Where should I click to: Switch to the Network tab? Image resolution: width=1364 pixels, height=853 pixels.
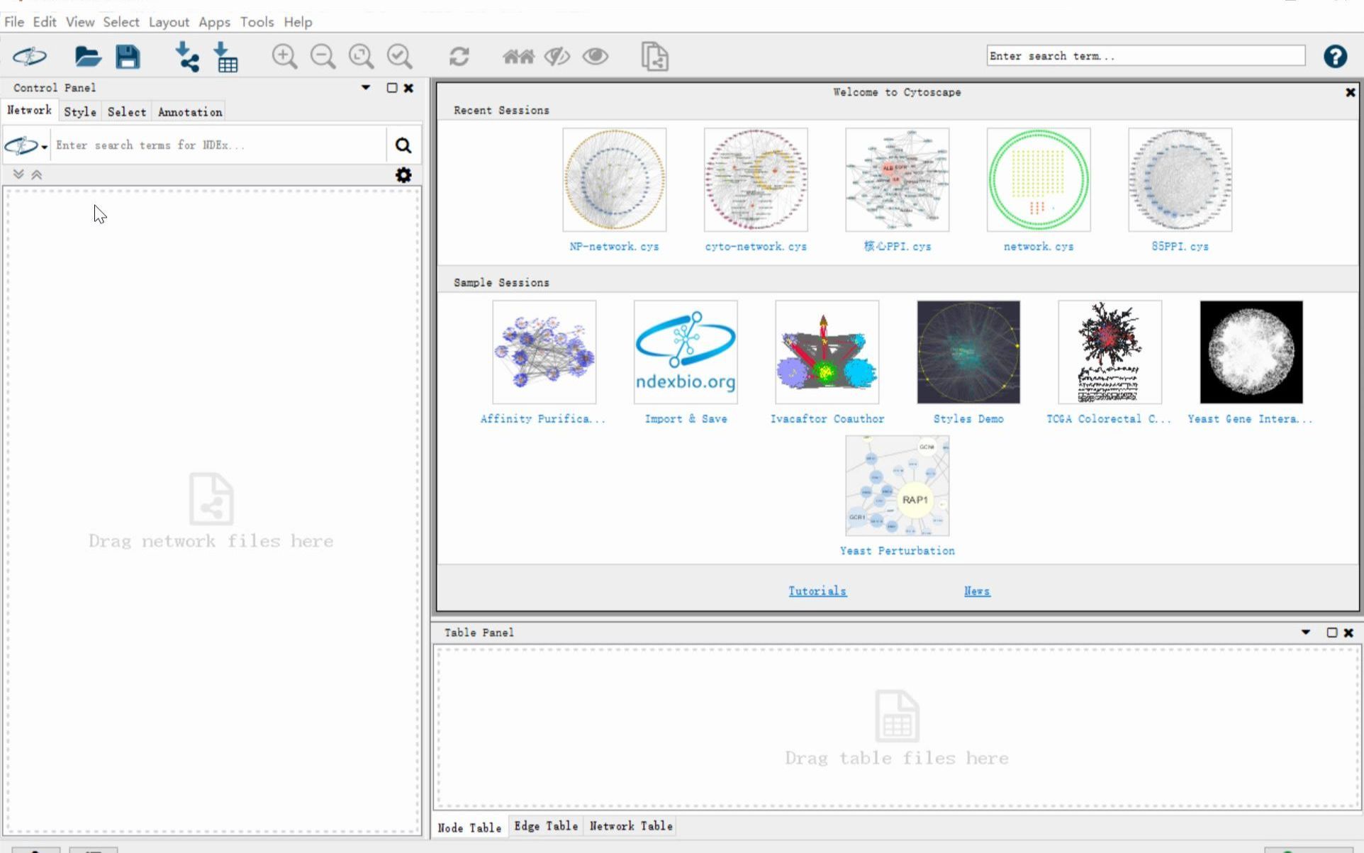(x=29, y=111)
